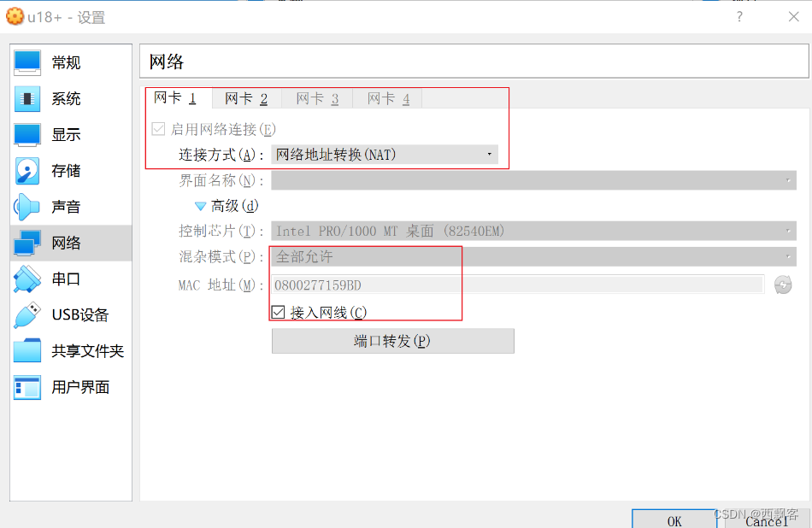The width and height of the screenshot is (812, 528).
Task: Open 混杂模式 全部允许 dropdown
Action: 533,256
